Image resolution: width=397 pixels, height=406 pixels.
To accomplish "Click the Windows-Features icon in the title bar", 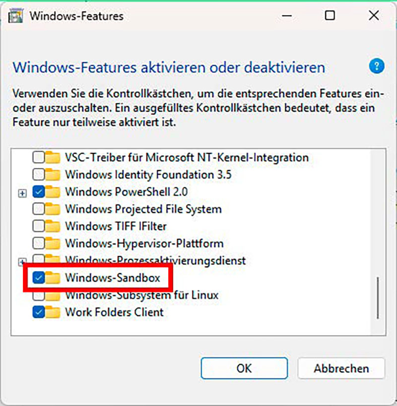I will [x=16, y=15].
